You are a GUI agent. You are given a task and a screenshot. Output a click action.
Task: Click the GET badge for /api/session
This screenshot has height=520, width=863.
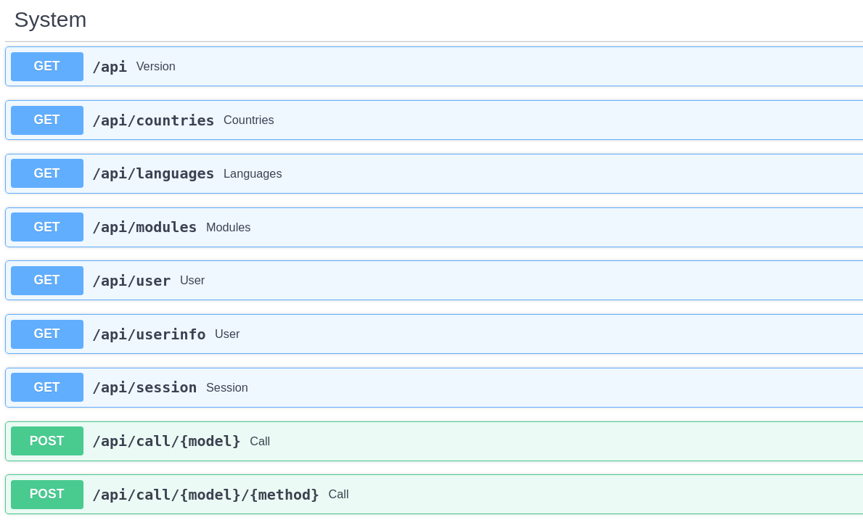coord(47,387)
